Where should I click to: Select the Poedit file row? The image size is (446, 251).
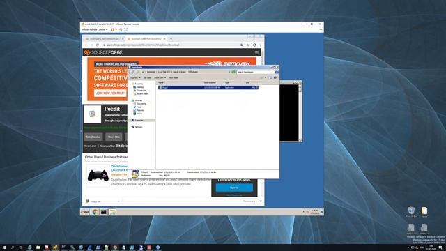pos(208,88)
